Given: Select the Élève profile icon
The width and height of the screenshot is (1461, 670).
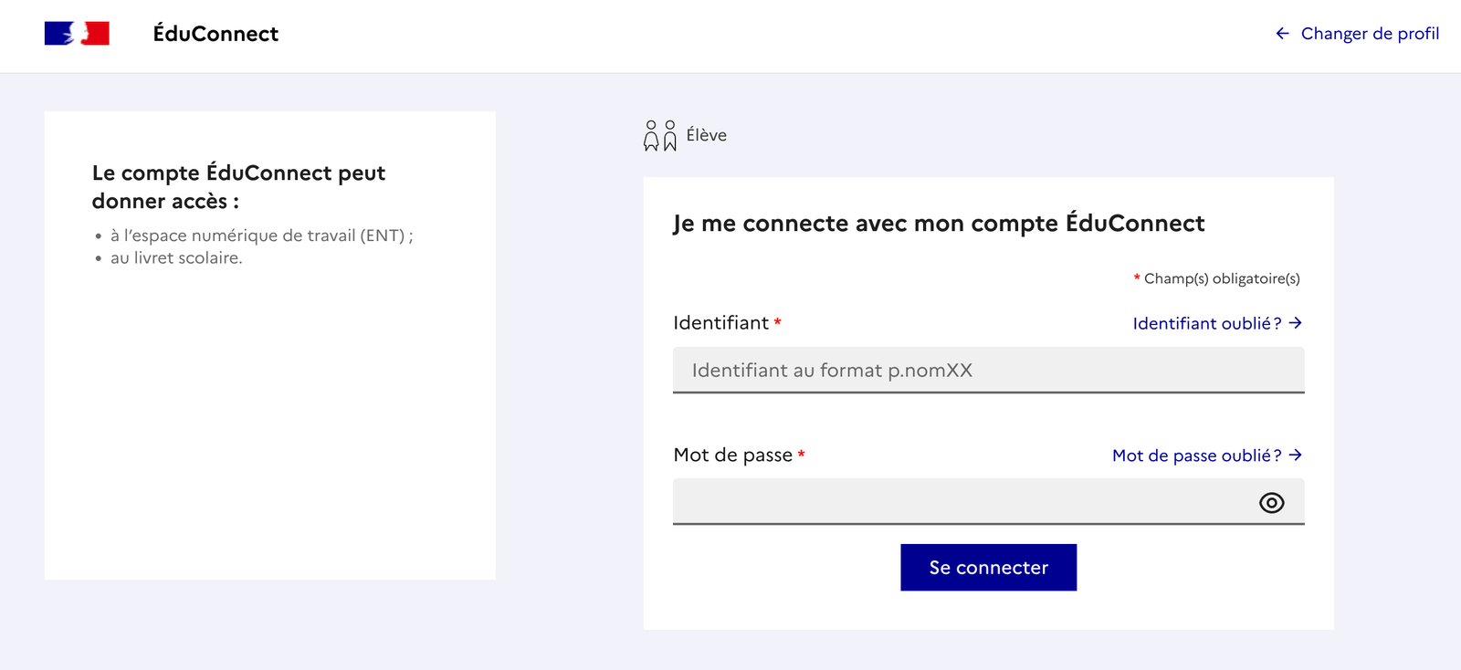Looking at the screenshot, I should [x=660, y=134].
